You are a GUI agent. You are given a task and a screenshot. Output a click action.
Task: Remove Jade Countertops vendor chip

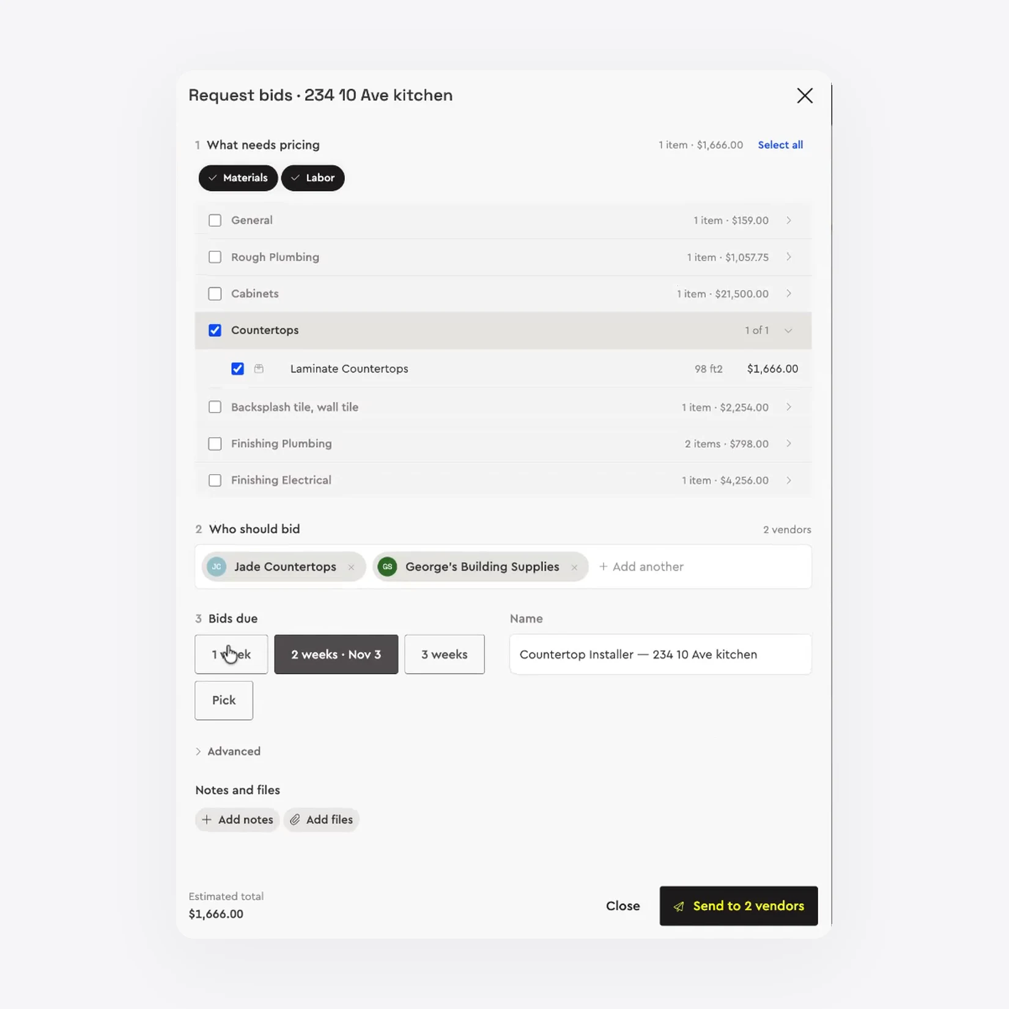click(351, 567)
